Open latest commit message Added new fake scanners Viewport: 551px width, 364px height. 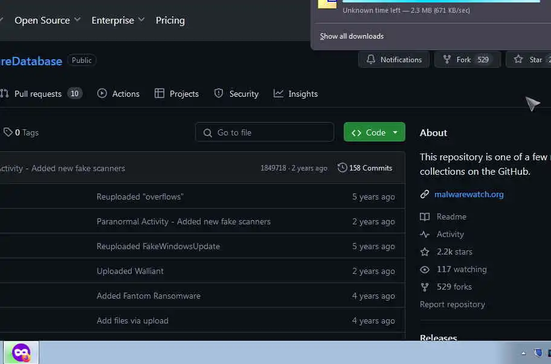coord(78,169)
